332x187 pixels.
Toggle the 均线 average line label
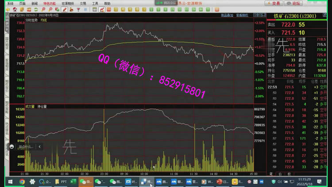click(43, 20)
